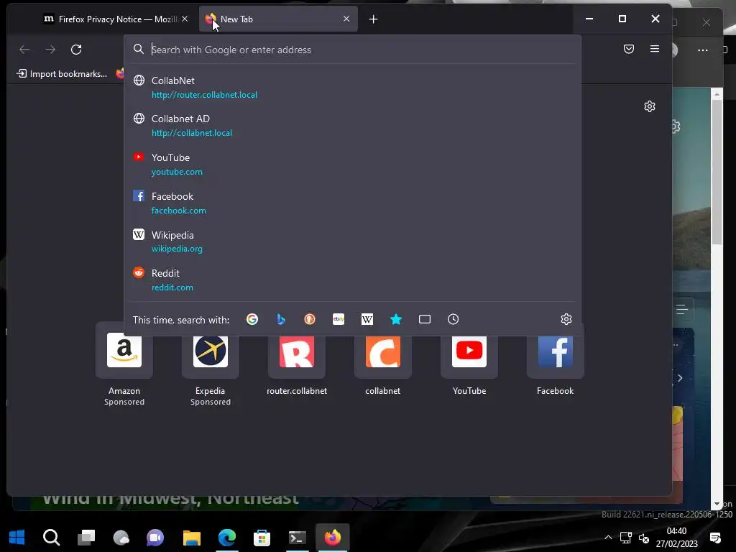Select Bing search engine icon
The height and width of the screenshot is (552, 736).
281,319
